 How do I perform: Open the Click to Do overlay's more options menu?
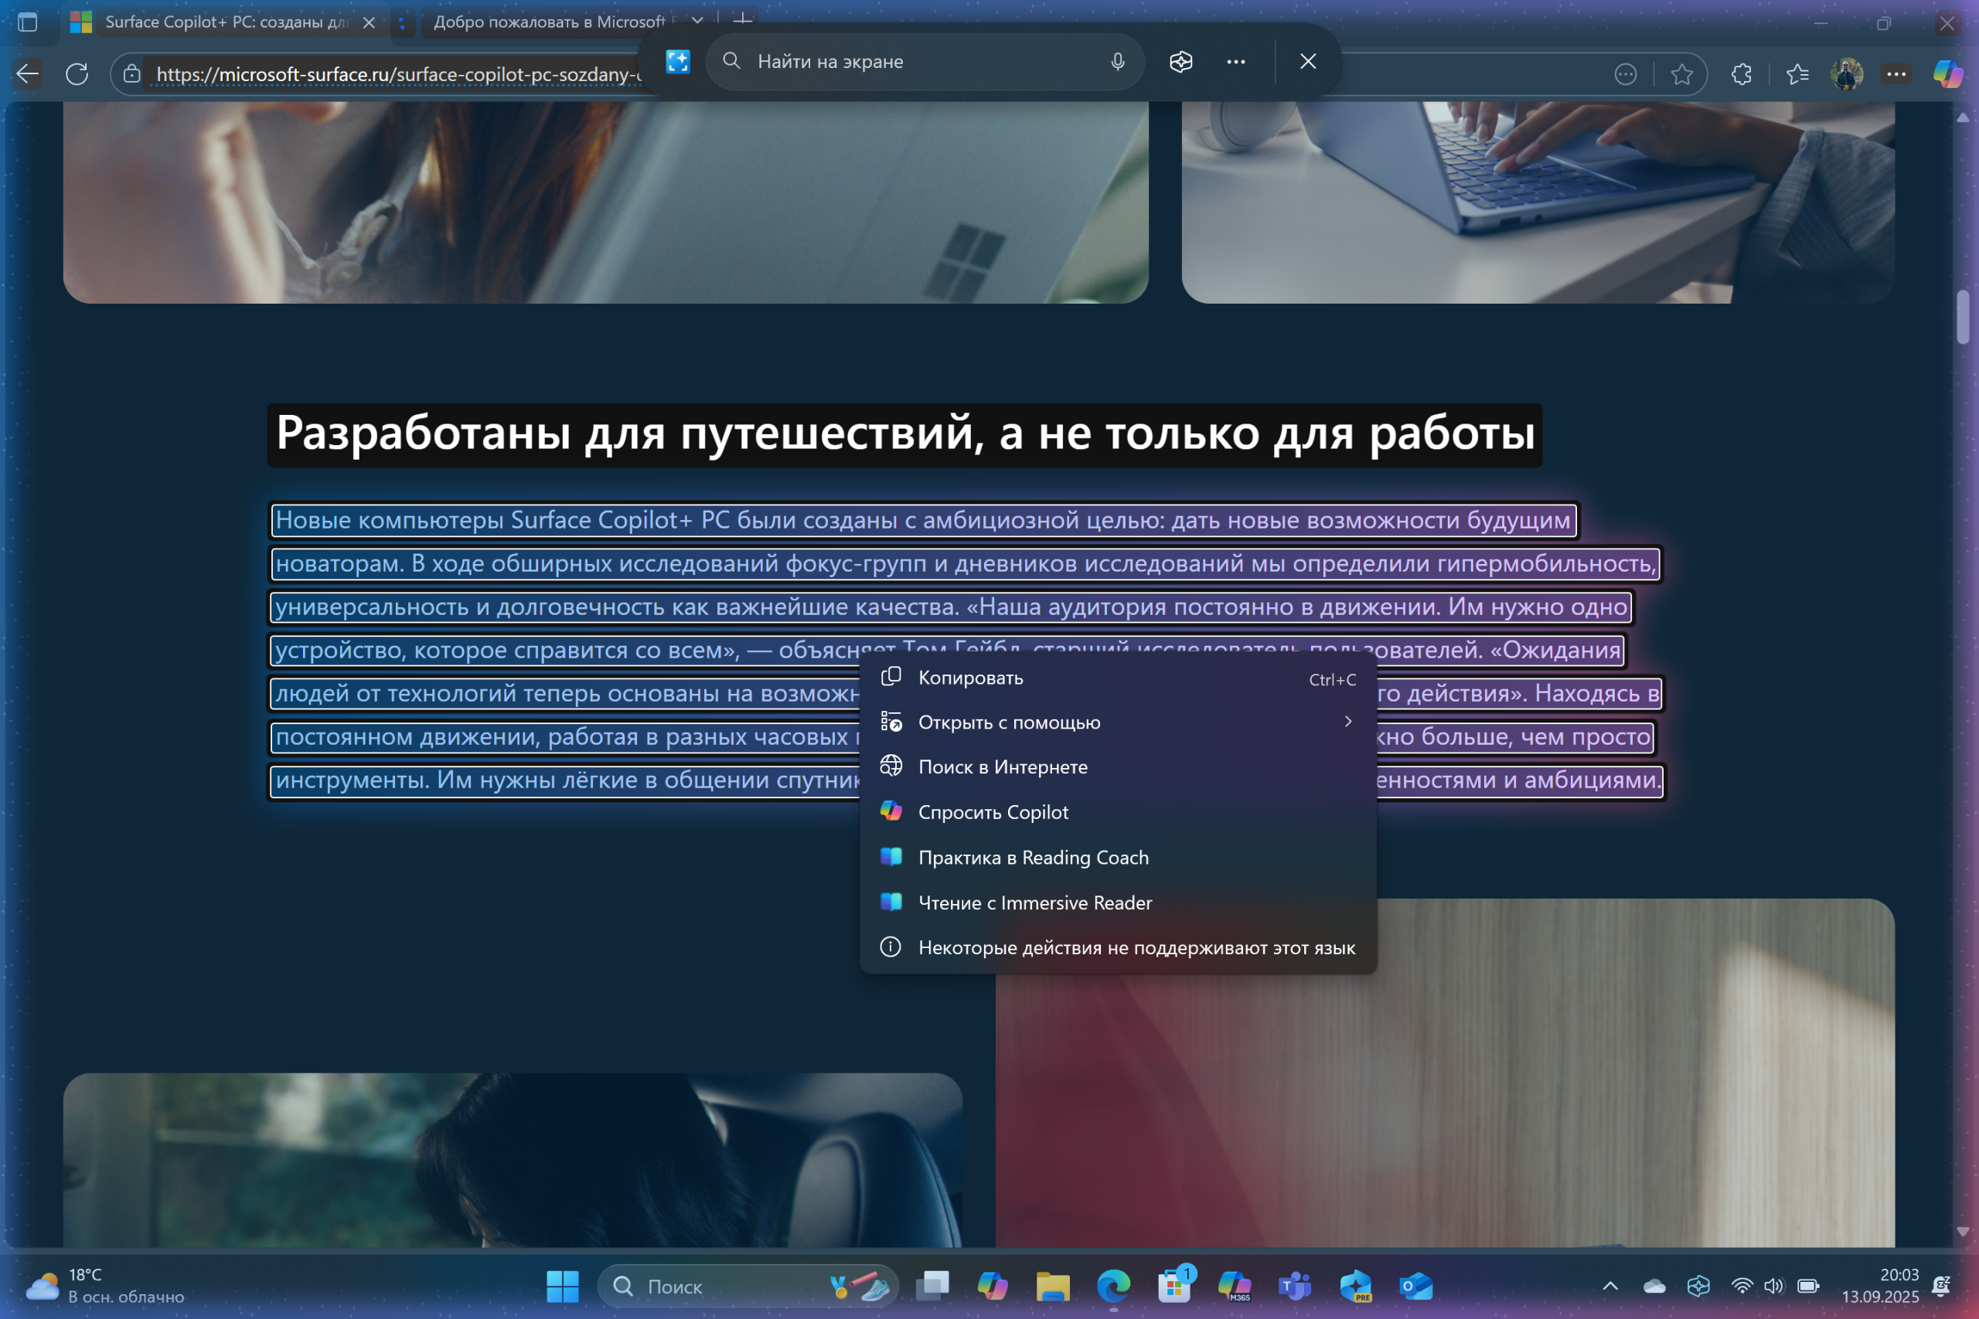pos(1235,61)
